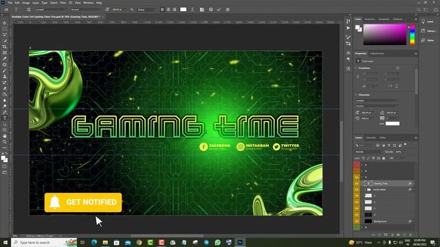Select the Eyedropper tool
Viewport: 440px width, 247px height.
[5, 58]
